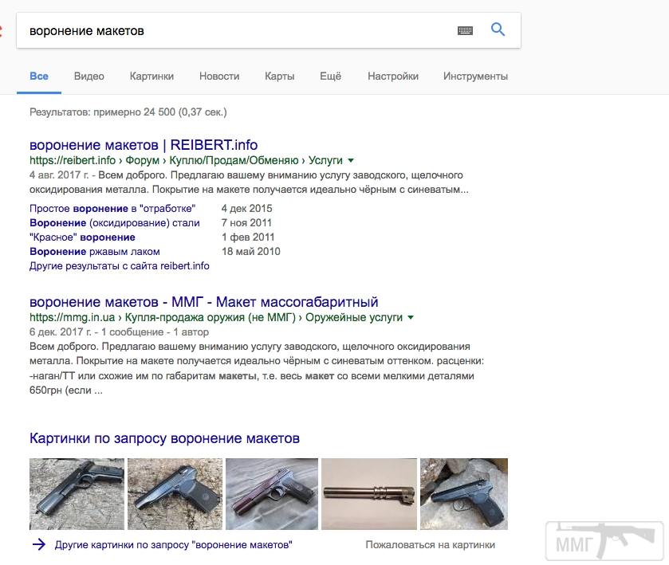This screenshot has height=565, width=669.
Task: Switch to the "Картинки" tab
Action: click(152, 77)
